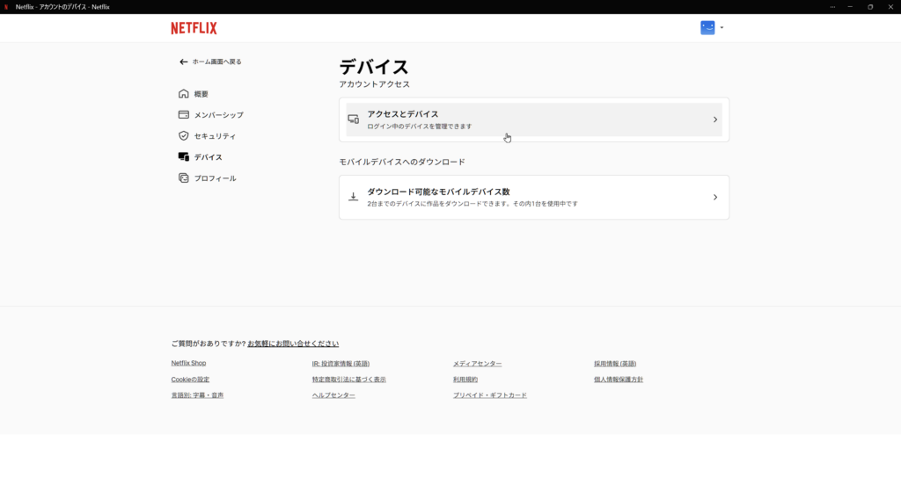The width and height of the screenshot is (901, 485).
Task: Open the 概要 sidebar item
Action: (x=201, y=94)
